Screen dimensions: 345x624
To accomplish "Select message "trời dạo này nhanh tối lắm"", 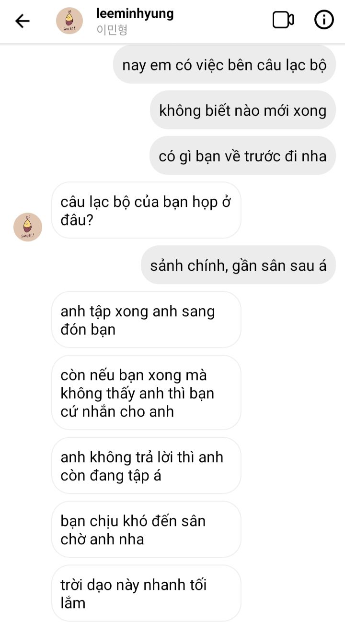I will (x=146, y=594).
